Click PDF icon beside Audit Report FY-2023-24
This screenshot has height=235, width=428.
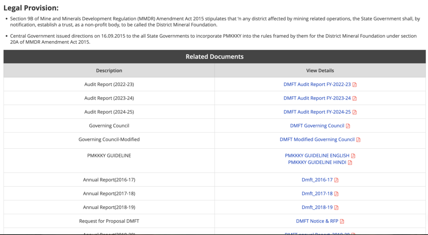[x=354, y=98]
